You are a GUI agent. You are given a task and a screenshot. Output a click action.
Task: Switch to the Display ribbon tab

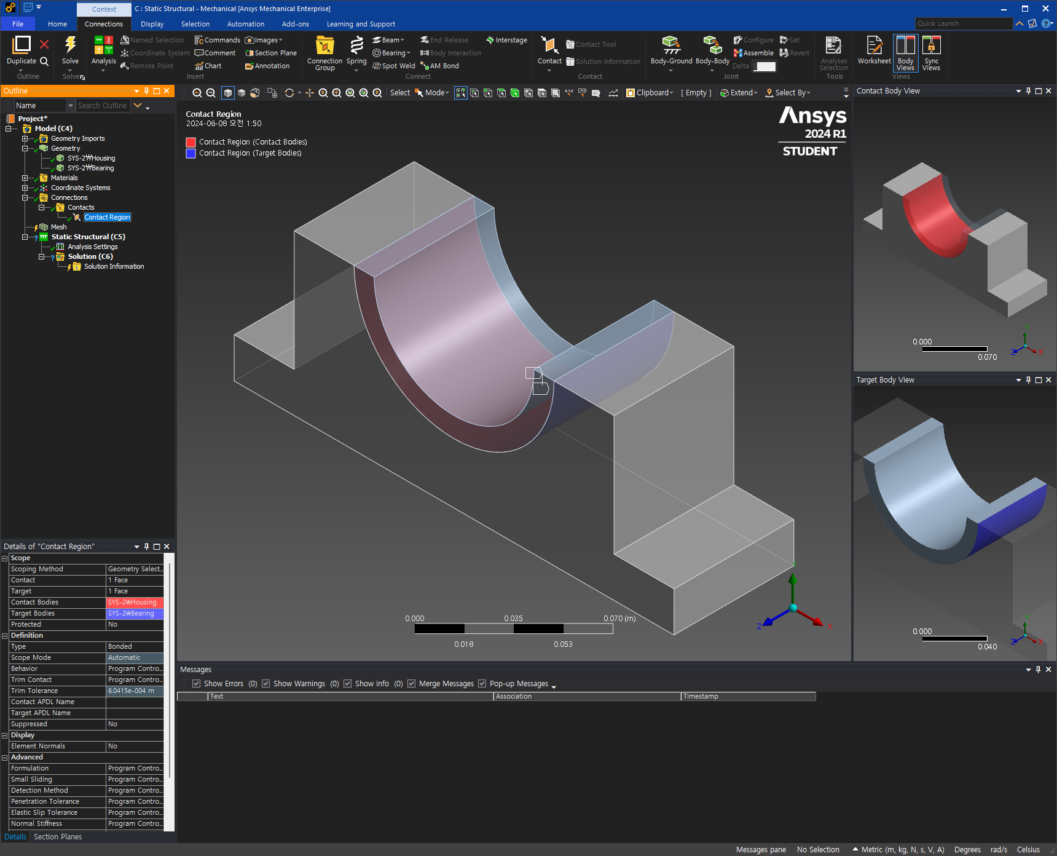click(x=152, y=24)
